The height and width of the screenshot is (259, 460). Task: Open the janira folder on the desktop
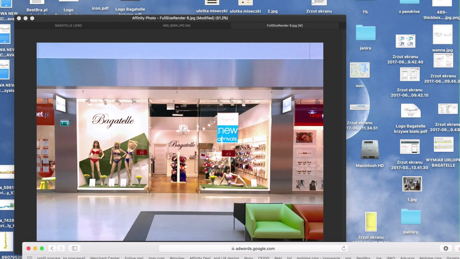tap(365, 33)
